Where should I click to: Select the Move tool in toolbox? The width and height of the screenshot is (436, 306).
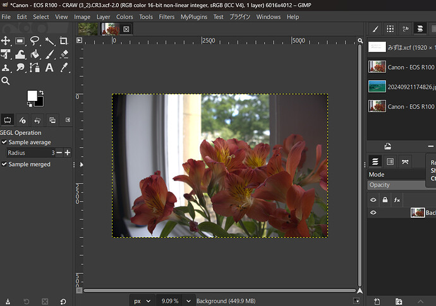[x=6, y=41]
